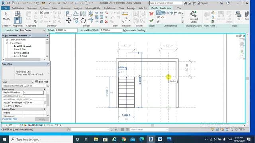
Task: Open File Explorer from taskbar
Action: [96, 139]
